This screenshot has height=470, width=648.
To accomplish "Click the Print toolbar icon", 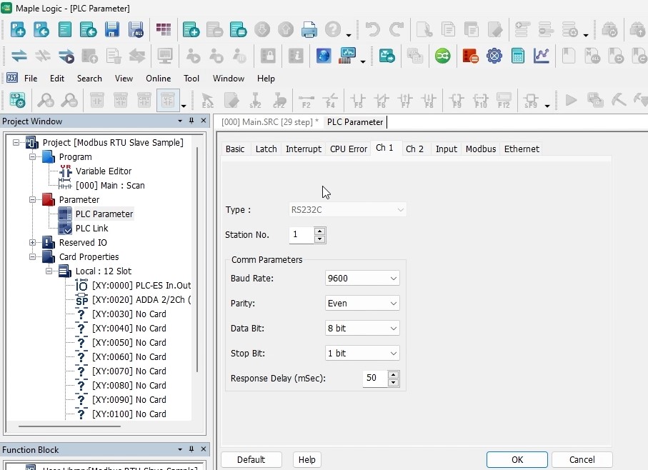I will (x=309, y=30).
